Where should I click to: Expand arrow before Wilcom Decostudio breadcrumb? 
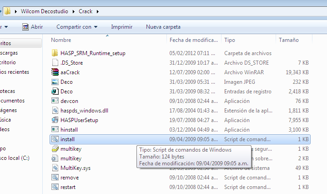[x=15, y=11]
